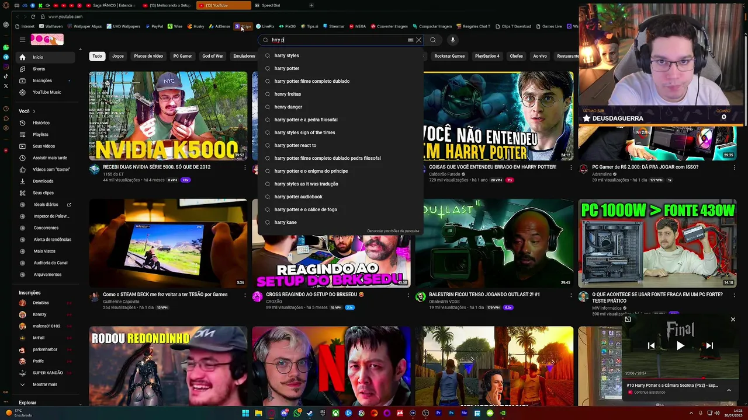Open YouTube Music from the sidebar
The height and width of the screenshot is (420, 748).
(47, 92)
